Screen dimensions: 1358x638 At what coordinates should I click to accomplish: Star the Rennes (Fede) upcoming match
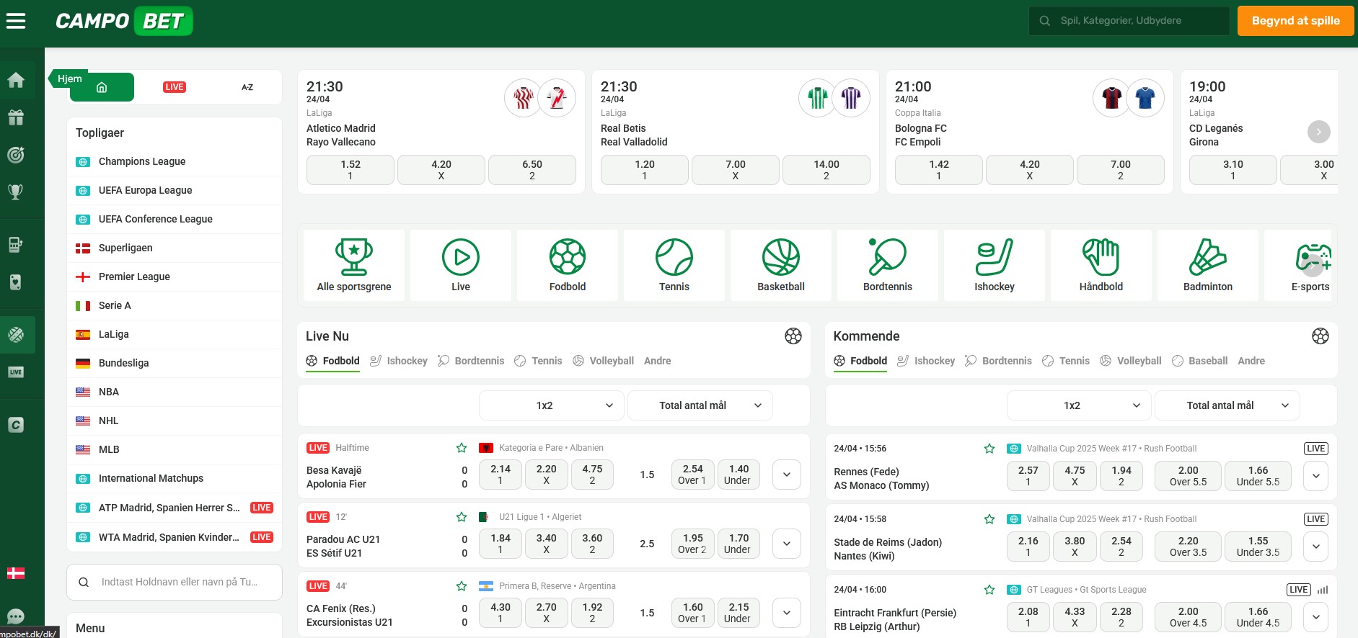pos(989,449)
